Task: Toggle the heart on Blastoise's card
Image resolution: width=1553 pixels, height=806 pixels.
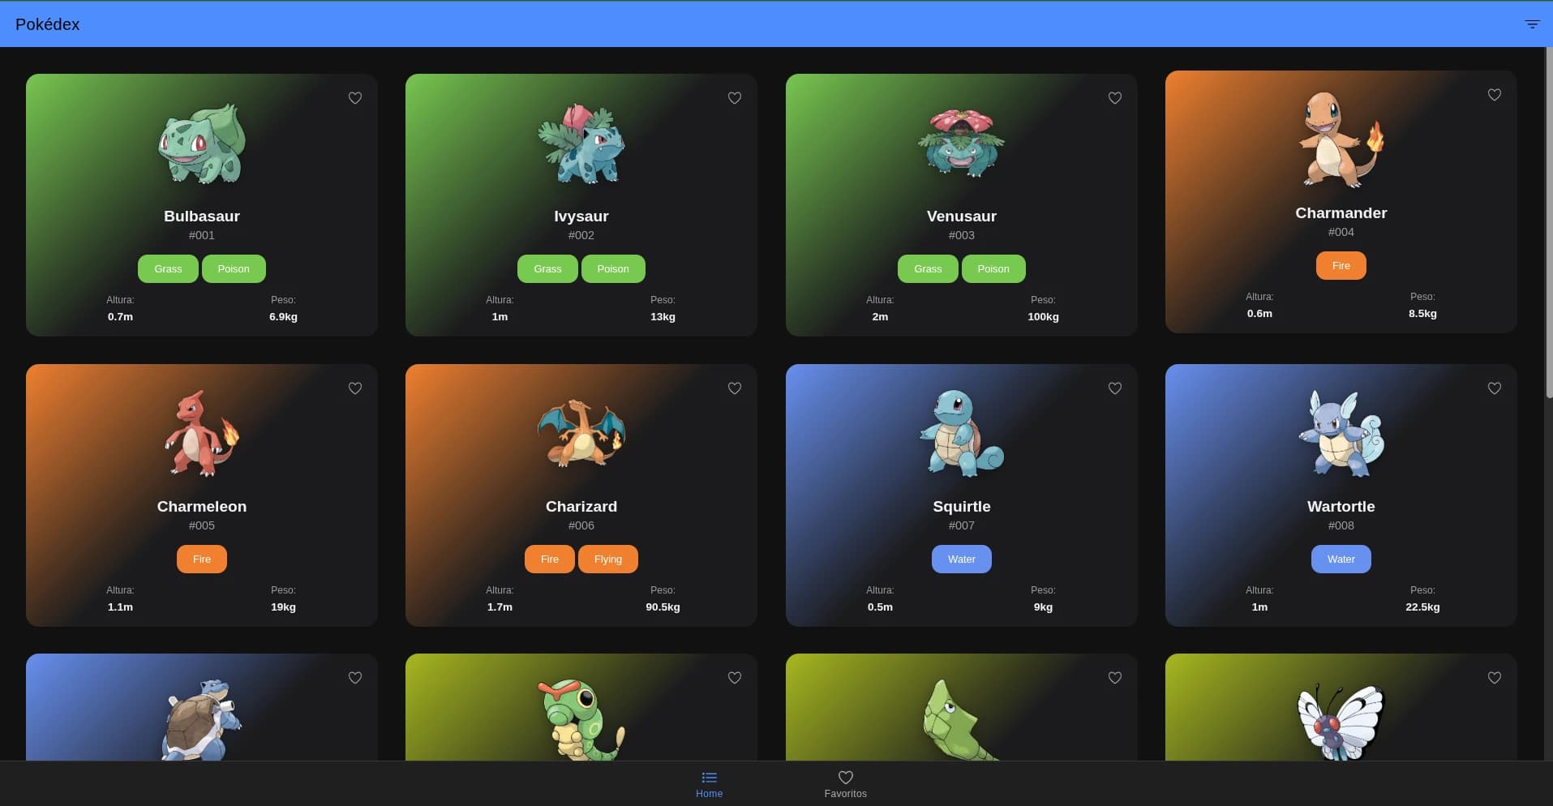Action: (354, 677)
